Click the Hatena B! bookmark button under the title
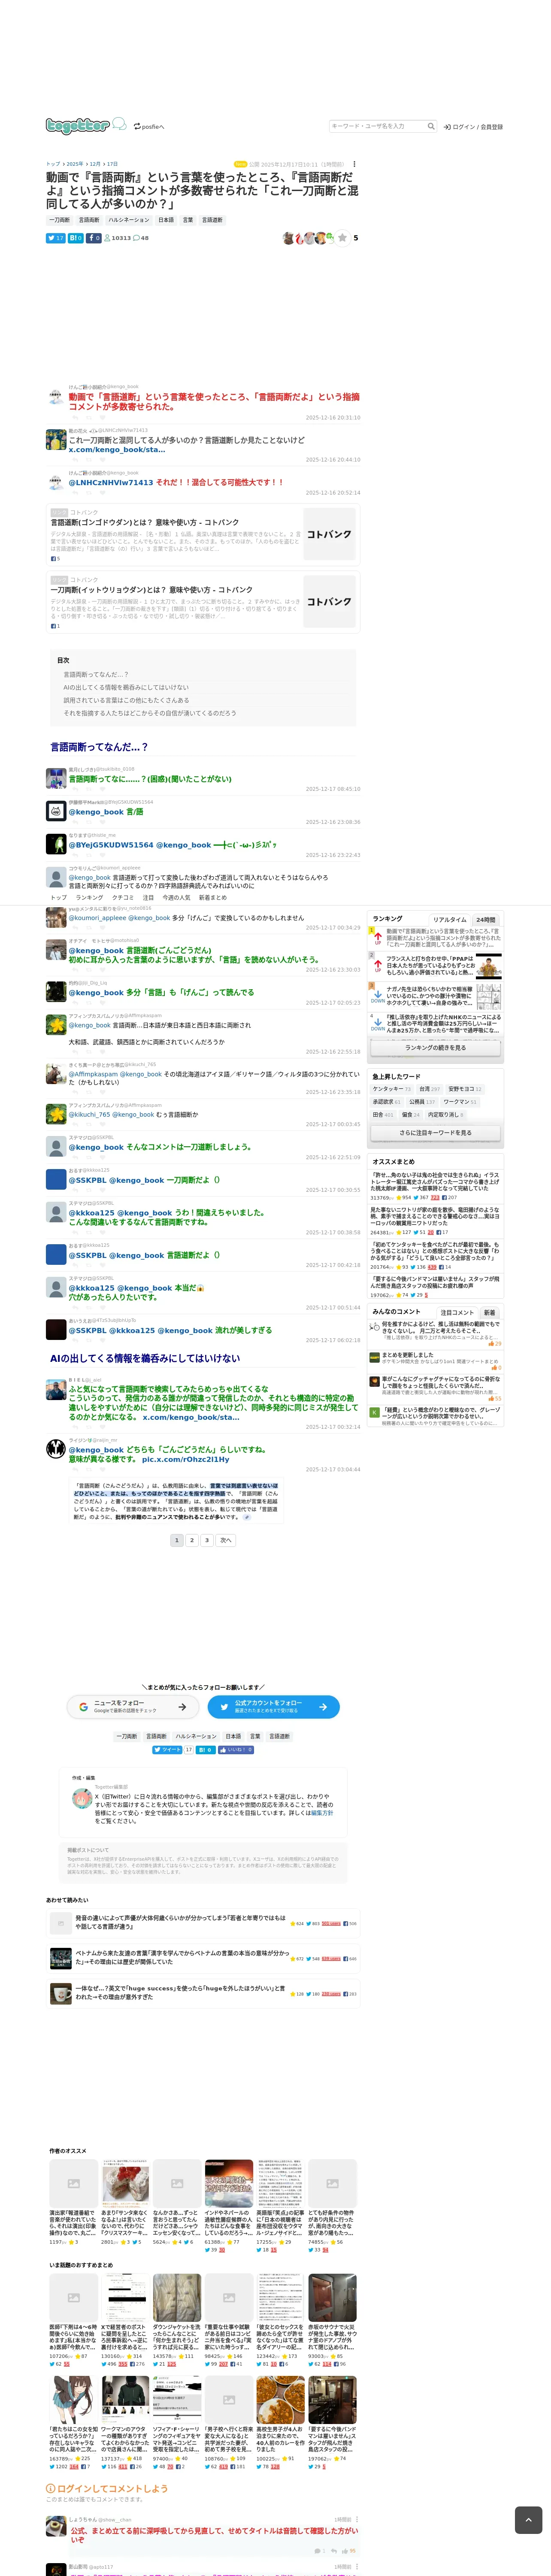551x2576 pixels. (x=76, y=238)
